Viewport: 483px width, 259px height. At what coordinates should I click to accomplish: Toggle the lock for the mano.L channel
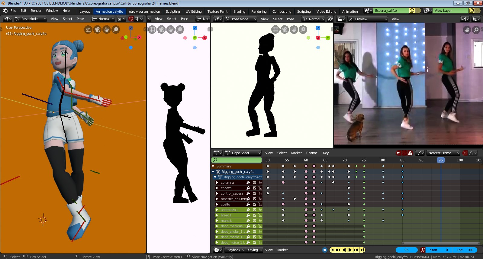tap(260, 221)
